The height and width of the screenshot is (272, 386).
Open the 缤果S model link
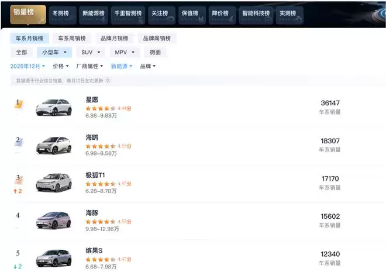click(94, 251)
